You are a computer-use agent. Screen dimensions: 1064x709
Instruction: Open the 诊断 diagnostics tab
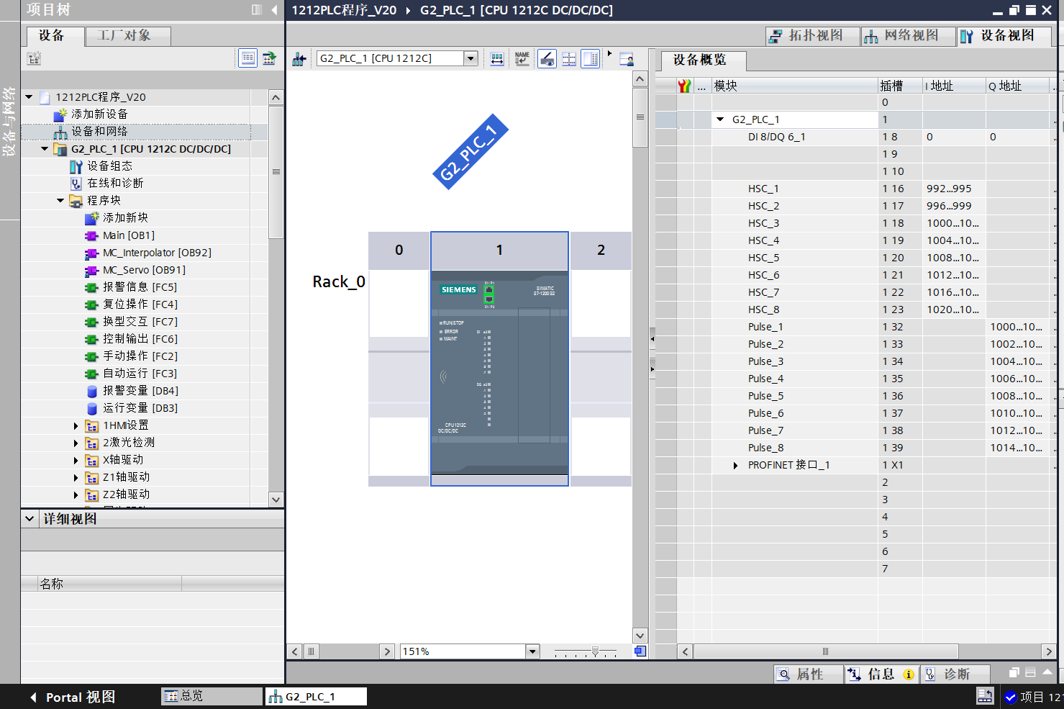[x=955, y=674]
